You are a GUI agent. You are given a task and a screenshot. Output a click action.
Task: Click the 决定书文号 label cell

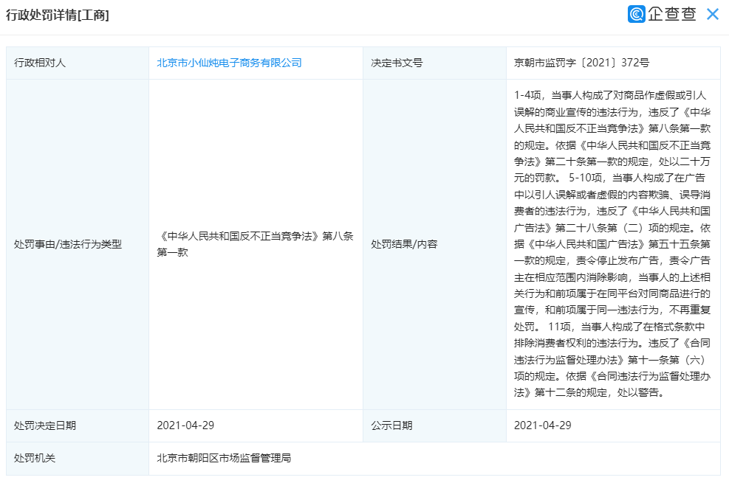(x=434, y=63)
